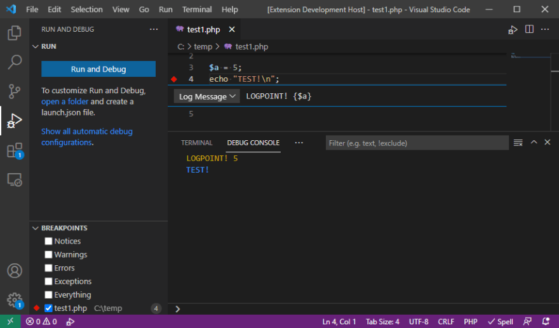Screen dimensions: 559x328
Task: Open notifications bell in status bar
Action: 546,322
